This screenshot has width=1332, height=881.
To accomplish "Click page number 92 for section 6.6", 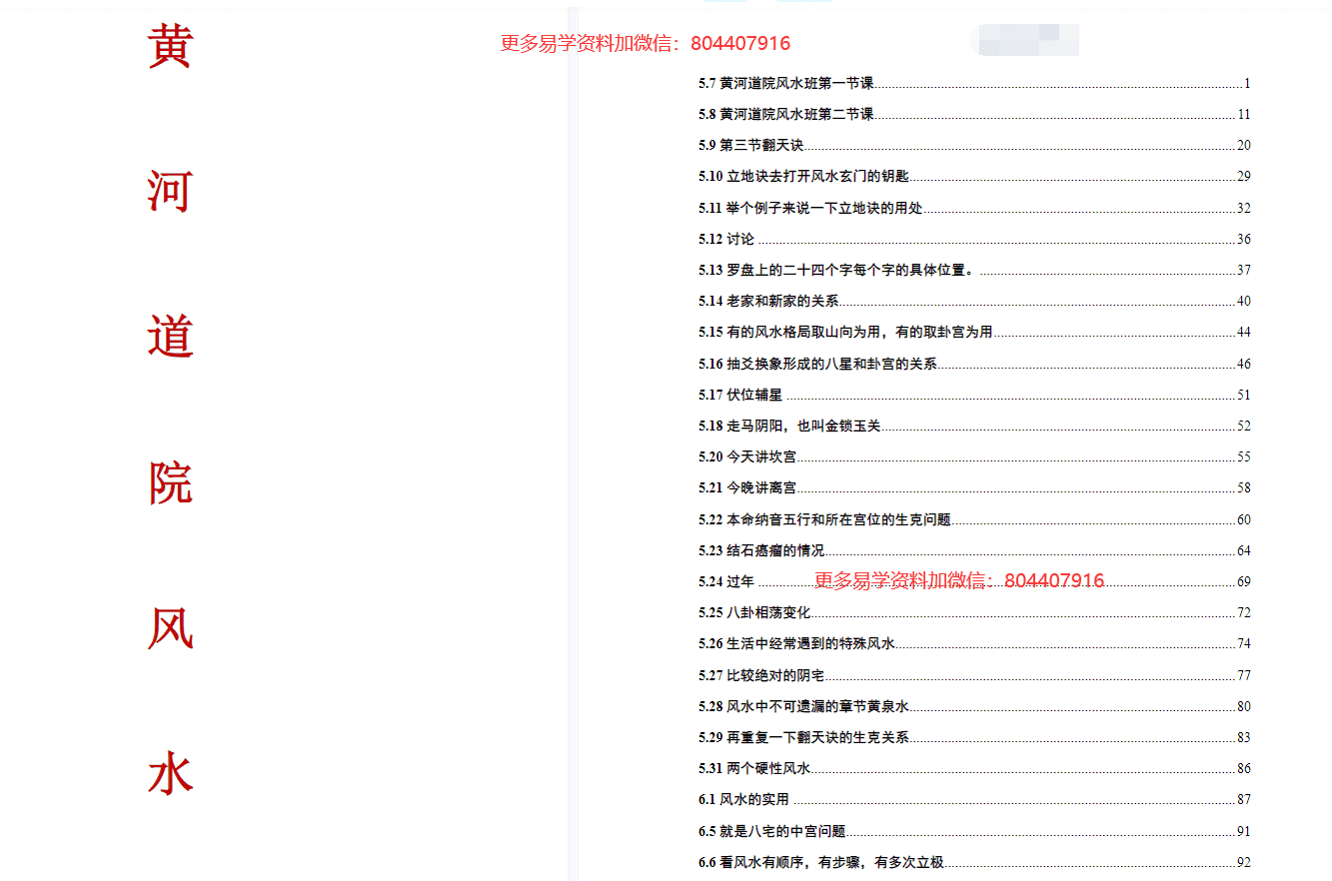I will click(1243, 862).
